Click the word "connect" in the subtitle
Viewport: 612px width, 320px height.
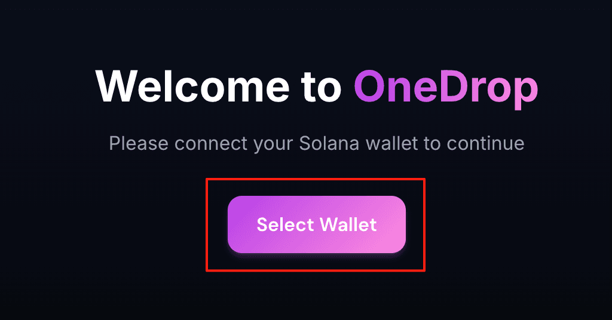click(x=211, y=143)
